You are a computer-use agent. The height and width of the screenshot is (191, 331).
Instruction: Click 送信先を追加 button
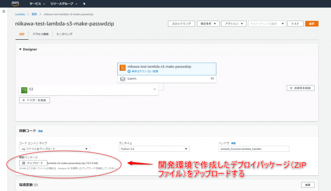click(300, 88)
